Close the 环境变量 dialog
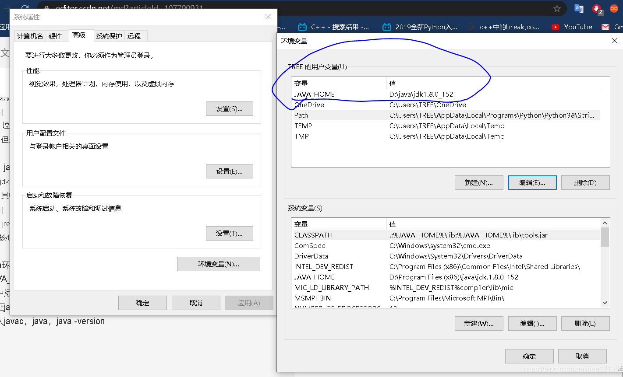The width and height of the screenshot is (623, 377). point(614,41)
